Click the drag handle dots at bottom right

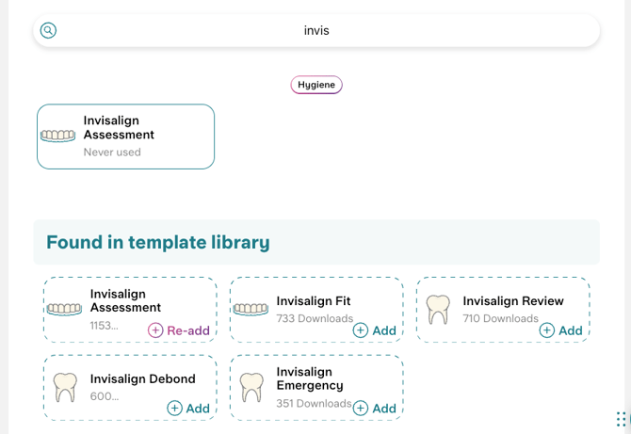[621, 418]
